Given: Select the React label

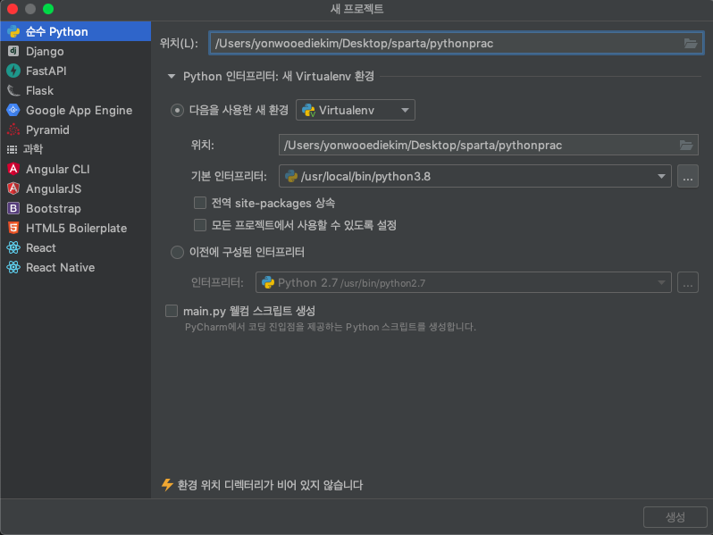Looking at the screenshot, I should 41,247.
